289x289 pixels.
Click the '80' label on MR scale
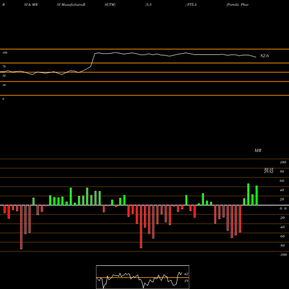point(282,172)
